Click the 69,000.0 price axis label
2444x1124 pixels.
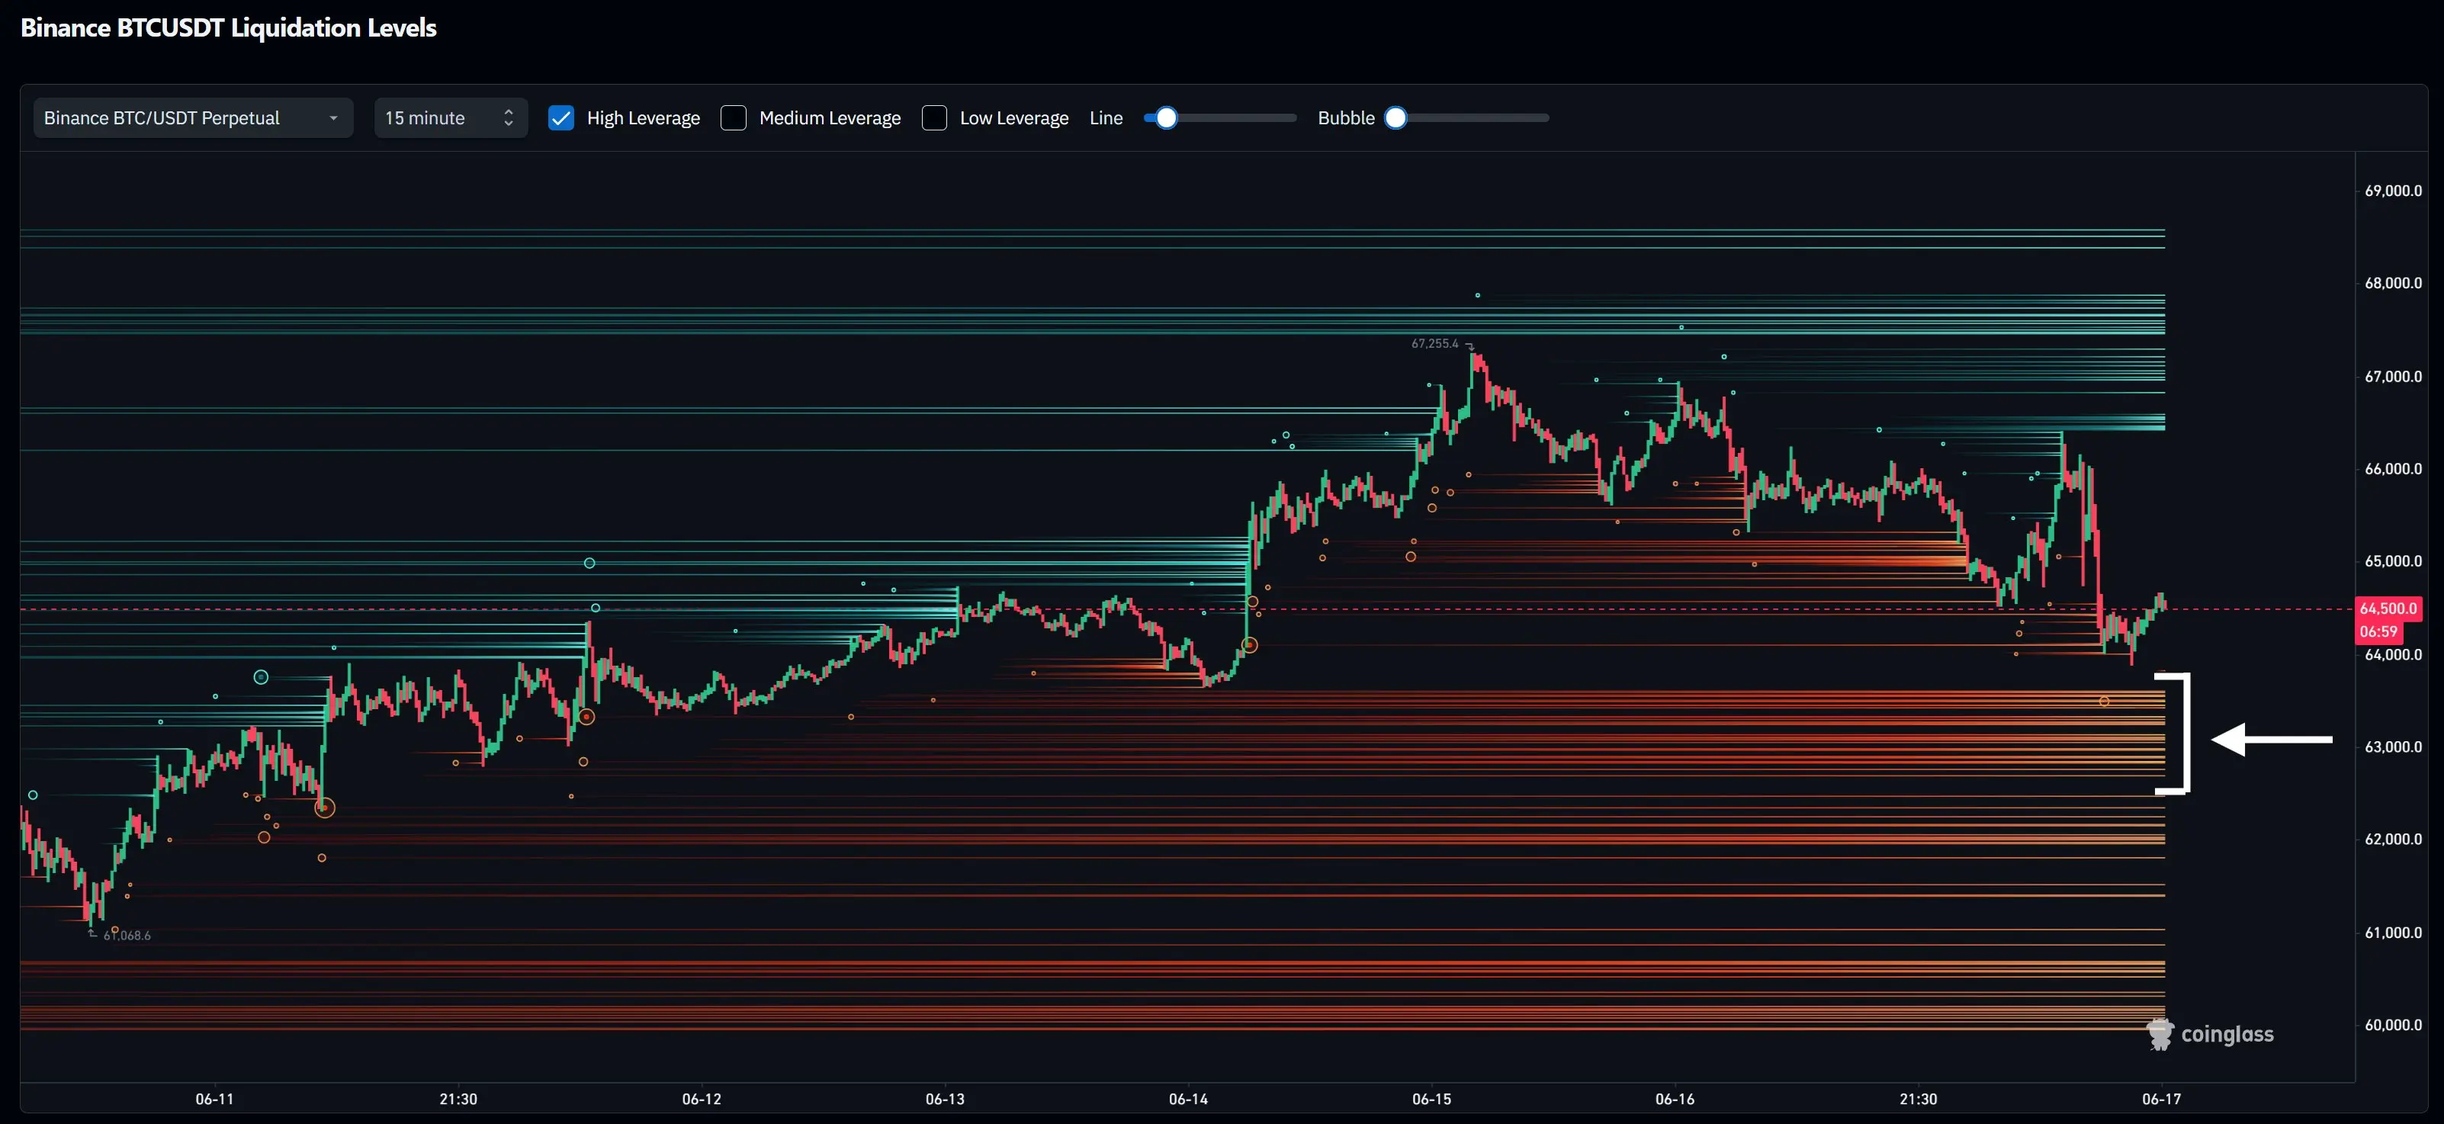point(2393,191)
